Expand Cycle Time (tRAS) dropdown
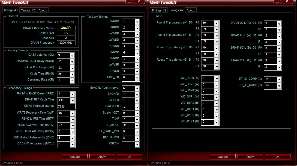This screenshot has width=297, height=166. click(x=72, y=74)
